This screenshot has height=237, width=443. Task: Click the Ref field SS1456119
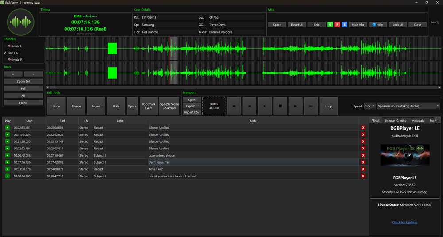(168, 17)
